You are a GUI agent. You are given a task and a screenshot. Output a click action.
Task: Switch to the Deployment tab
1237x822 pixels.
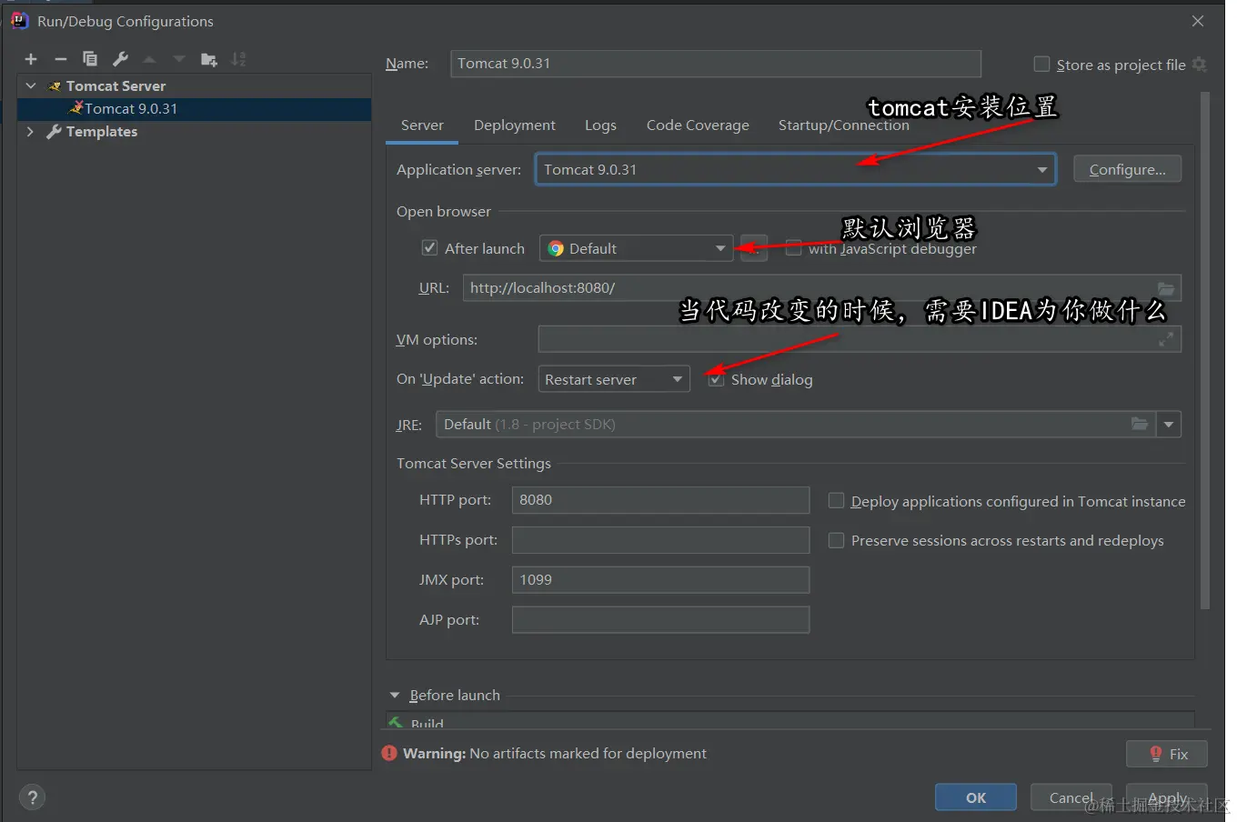click(514, 125)
